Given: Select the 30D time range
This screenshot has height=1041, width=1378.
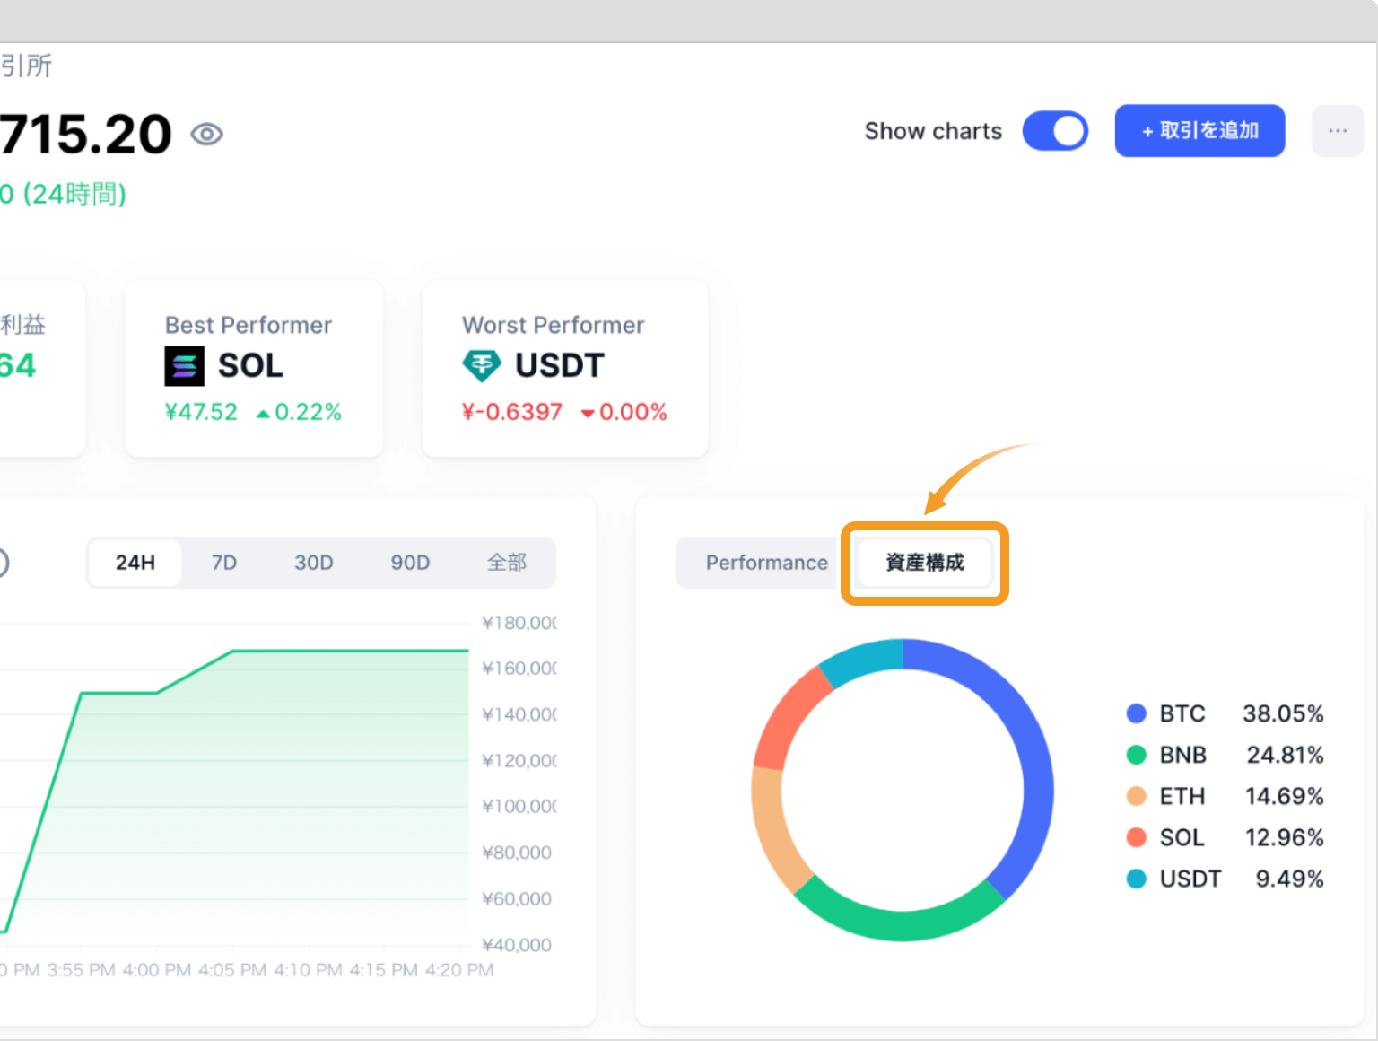Looking at the screenshot, I should pyautogui.click(x=314, y=563).
